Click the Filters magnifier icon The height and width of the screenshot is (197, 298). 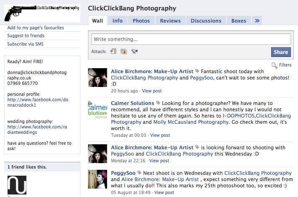[x=274, y=65]
